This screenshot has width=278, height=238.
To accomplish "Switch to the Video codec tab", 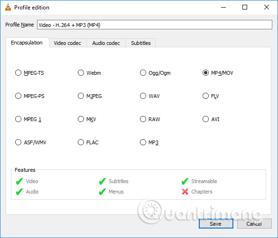I will (x=67, y=43).
